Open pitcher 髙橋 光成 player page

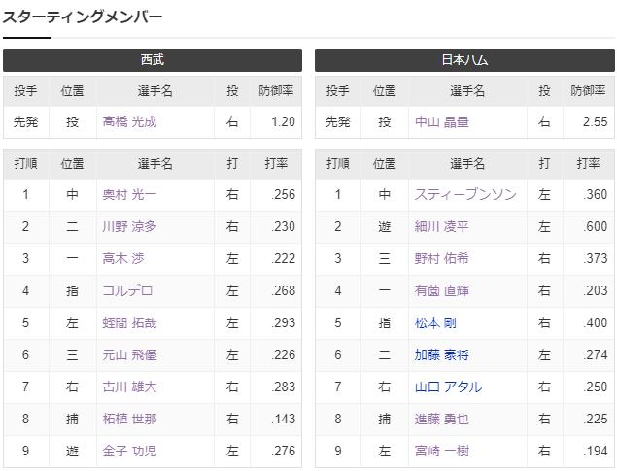point(129,122)
